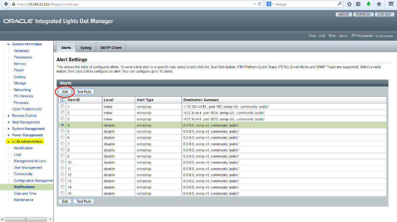Bookmark this page with the star icon

(x=349, y=4)
